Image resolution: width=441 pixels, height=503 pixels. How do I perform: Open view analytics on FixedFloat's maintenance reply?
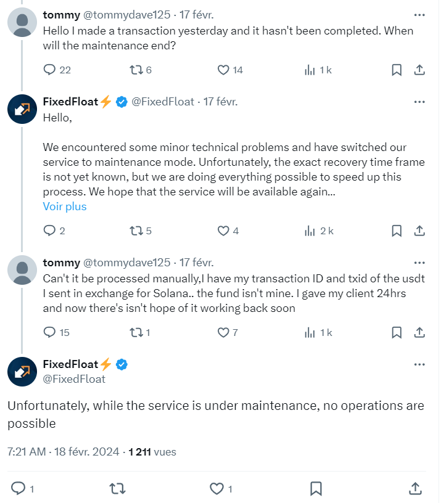(308, 231)
